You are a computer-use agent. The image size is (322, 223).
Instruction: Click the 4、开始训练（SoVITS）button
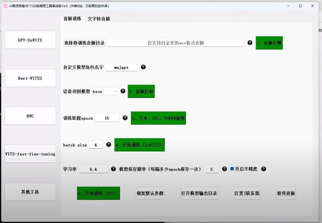click(139, 145)
